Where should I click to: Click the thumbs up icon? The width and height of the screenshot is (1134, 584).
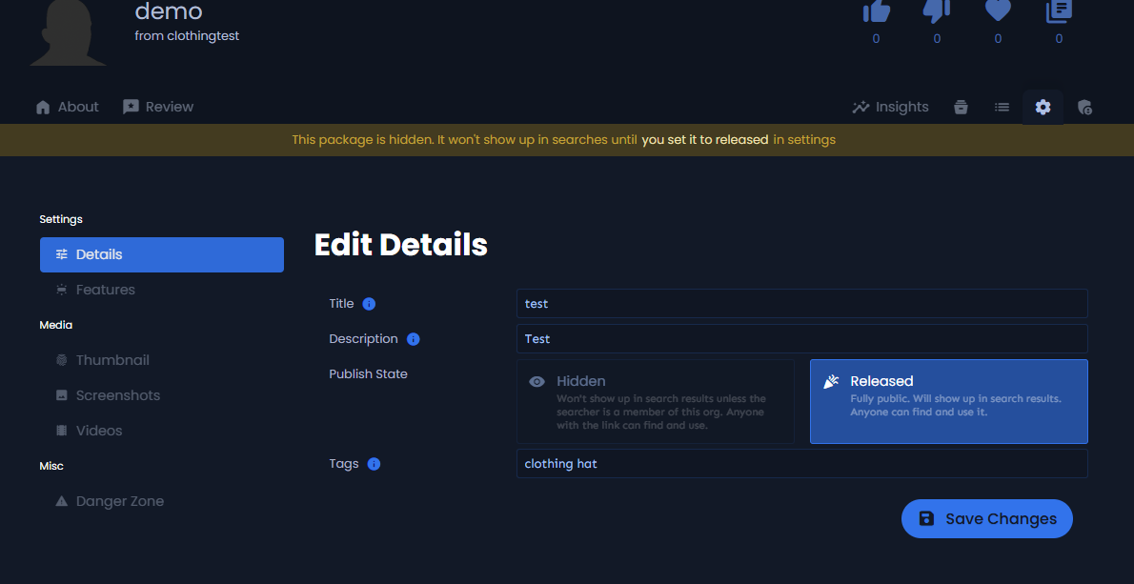tap(876, 10)
